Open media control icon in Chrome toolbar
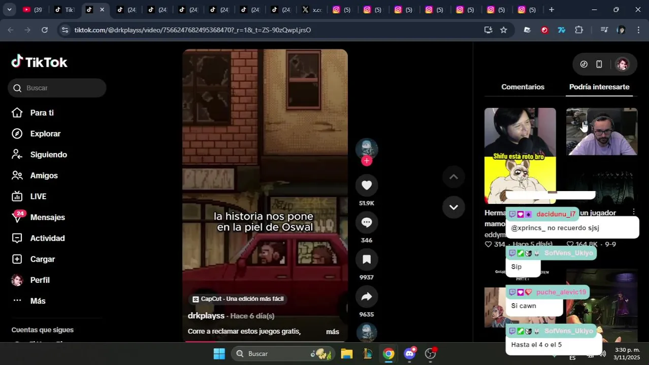The height and width of the screenshot is (365, 649). point(604,30)
